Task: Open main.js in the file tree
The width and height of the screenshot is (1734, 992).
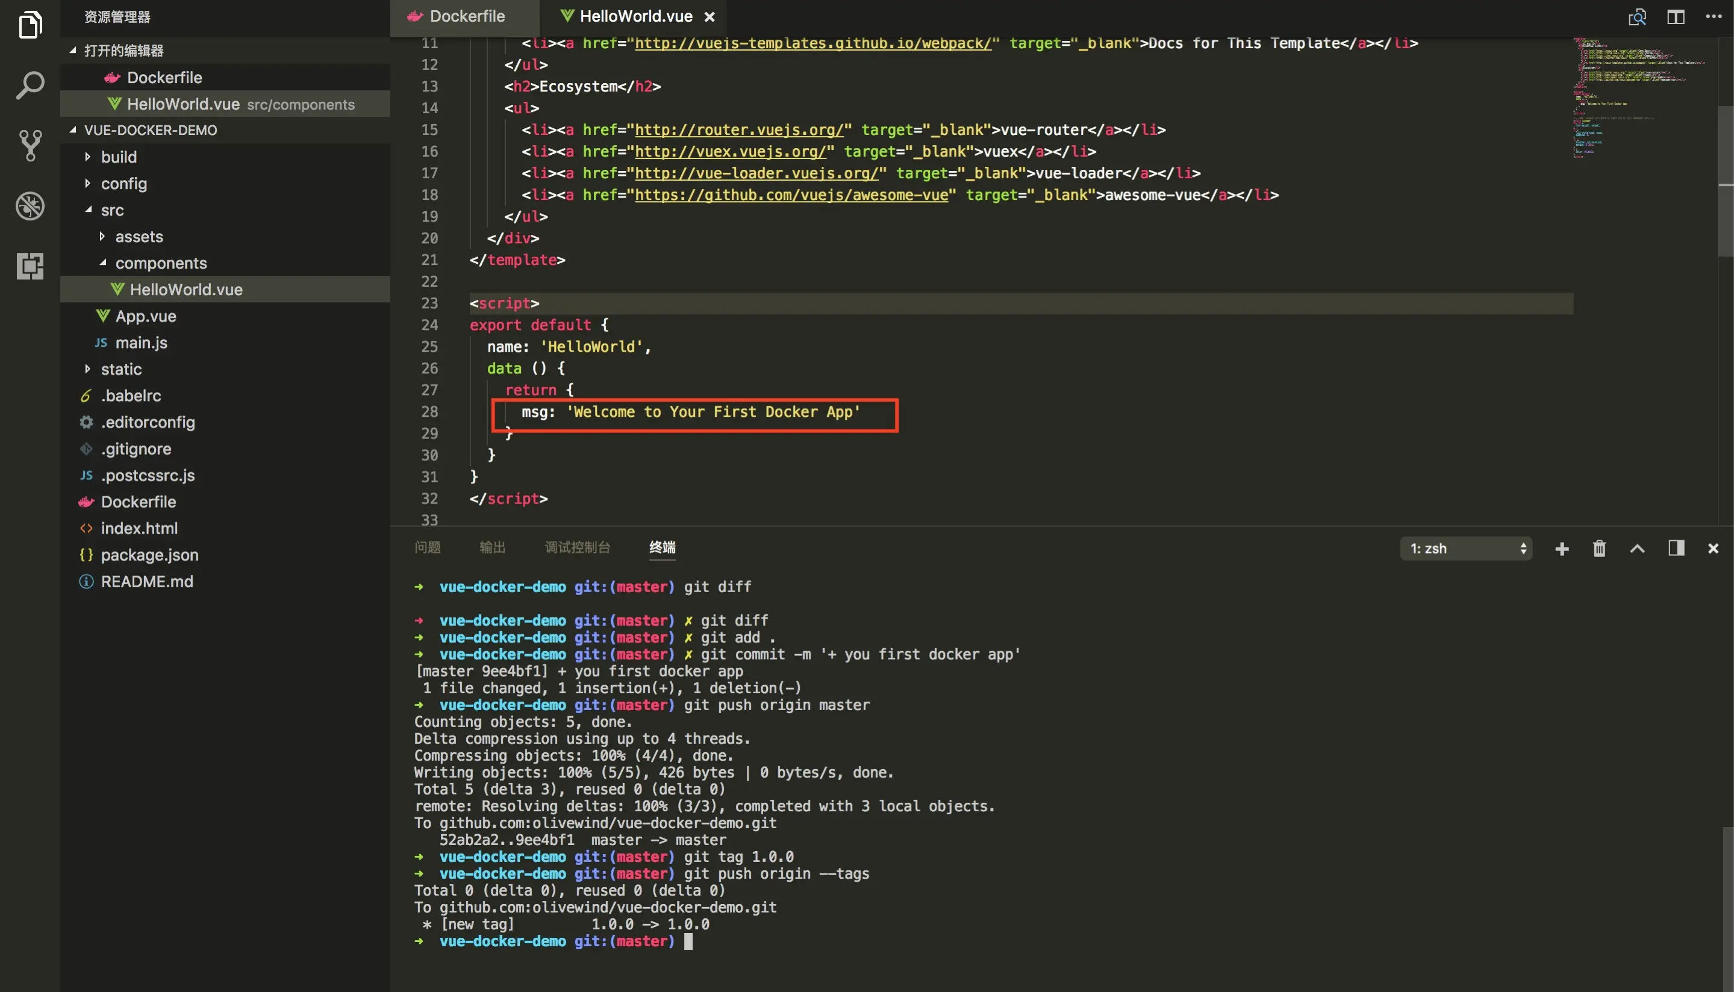Action: (225, 342)
